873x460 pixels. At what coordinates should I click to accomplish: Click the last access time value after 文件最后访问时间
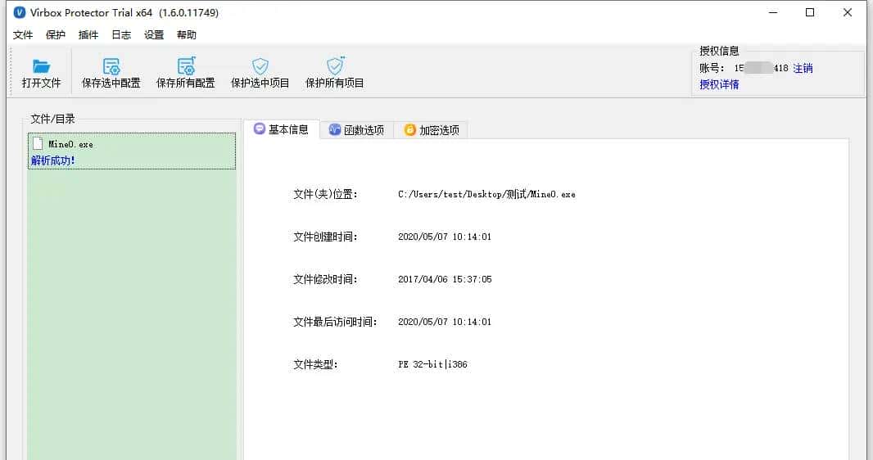[x=445, y=322]
